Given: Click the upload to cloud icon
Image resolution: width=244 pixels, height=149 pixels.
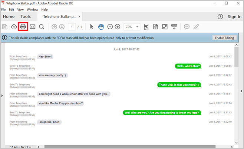Looking at the screenshot, I should pyautogui.click(x=14, y=27).
